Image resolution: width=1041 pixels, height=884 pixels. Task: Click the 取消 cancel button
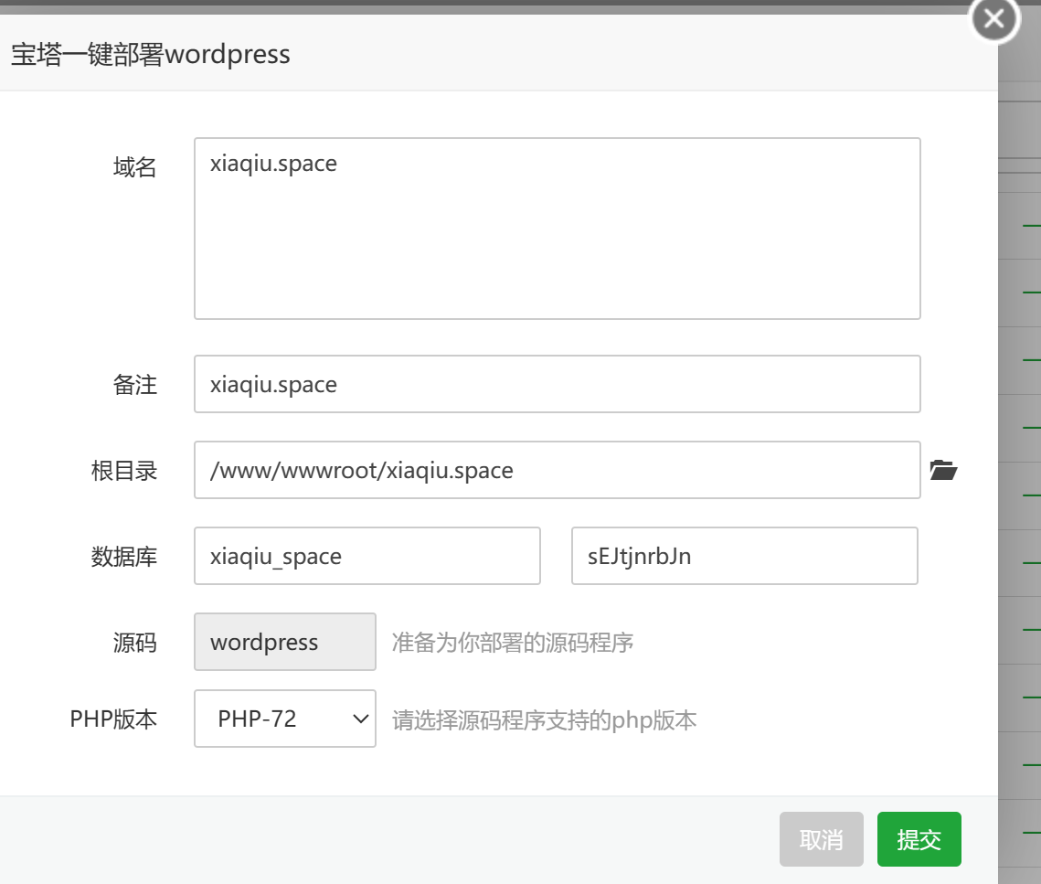[x=822, y=839]
